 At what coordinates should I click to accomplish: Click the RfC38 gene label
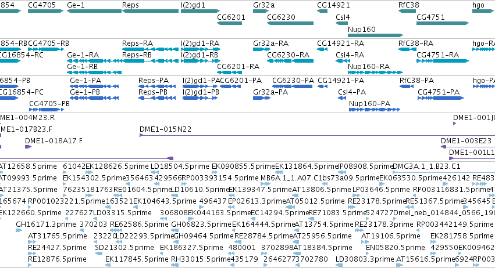point(408,5)
